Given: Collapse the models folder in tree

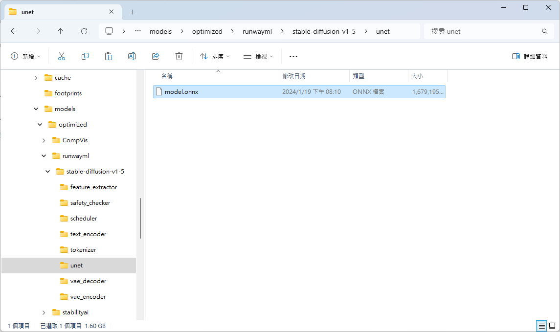Looking at the screenshot, I should (36, 109).
